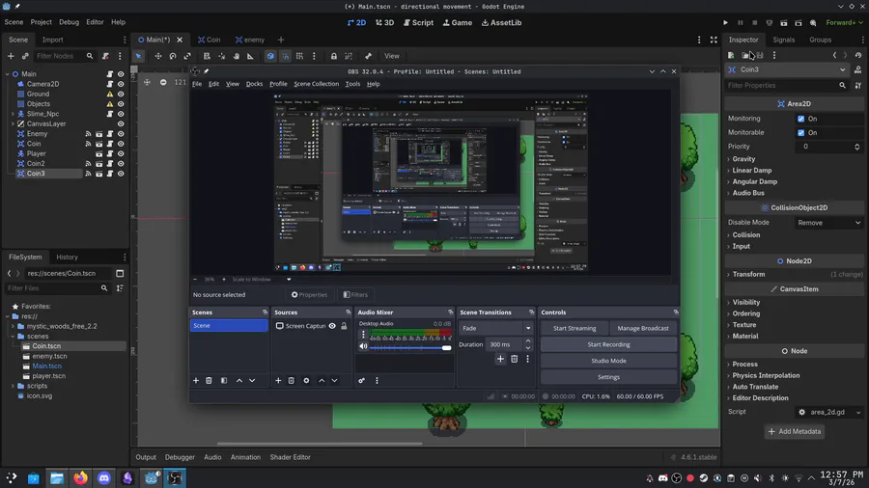Mute Desktop Audio speaker icon in mixer
This screenshot has width=869, height=488.
point(364,346)
